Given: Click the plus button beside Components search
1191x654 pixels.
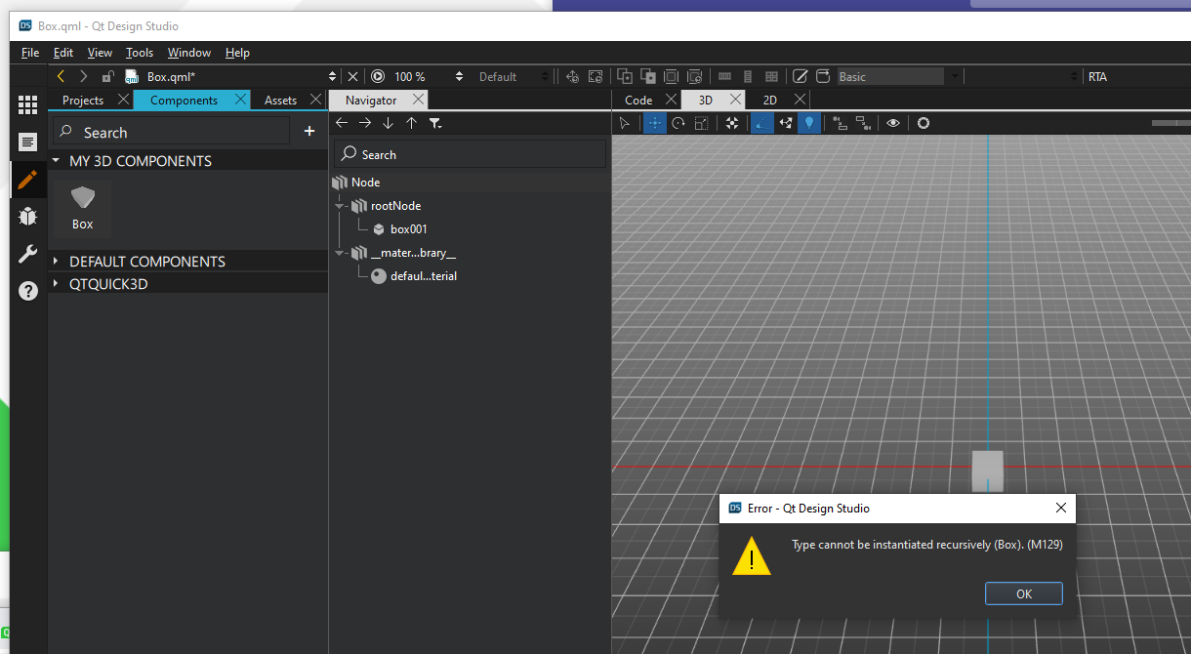Looking at the screenshot, I should (309, 131).
